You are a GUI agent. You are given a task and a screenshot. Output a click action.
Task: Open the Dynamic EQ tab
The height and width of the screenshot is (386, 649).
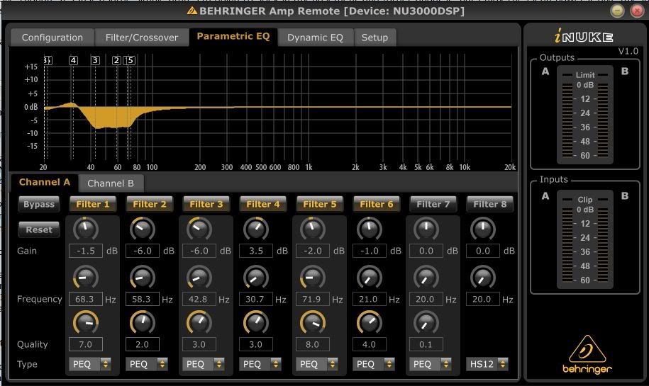click(x=315, y=38)
